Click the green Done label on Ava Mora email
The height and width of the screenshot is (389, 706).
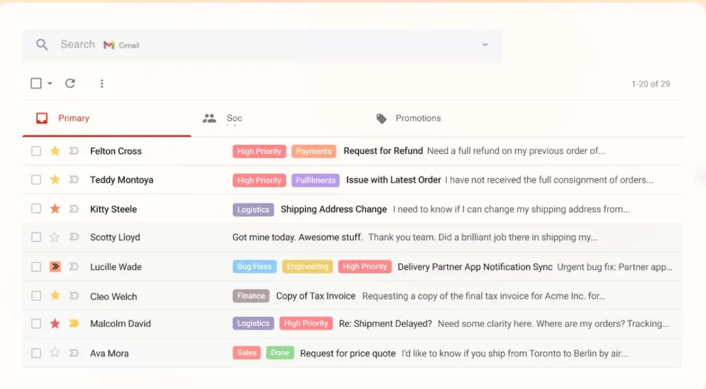[x=280, y=353]
